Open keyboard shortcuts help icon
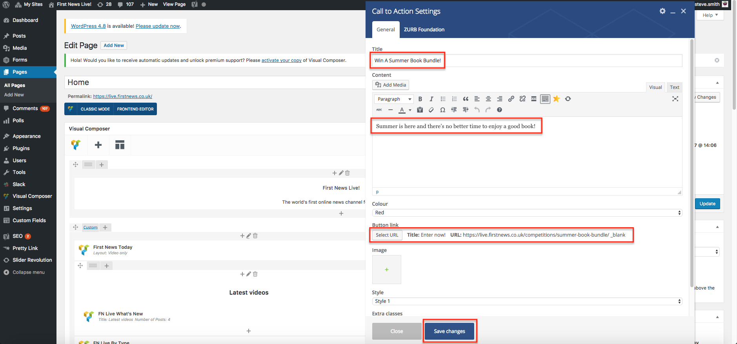Viewport: 737px width, 344px height. (x=499, y=110)
